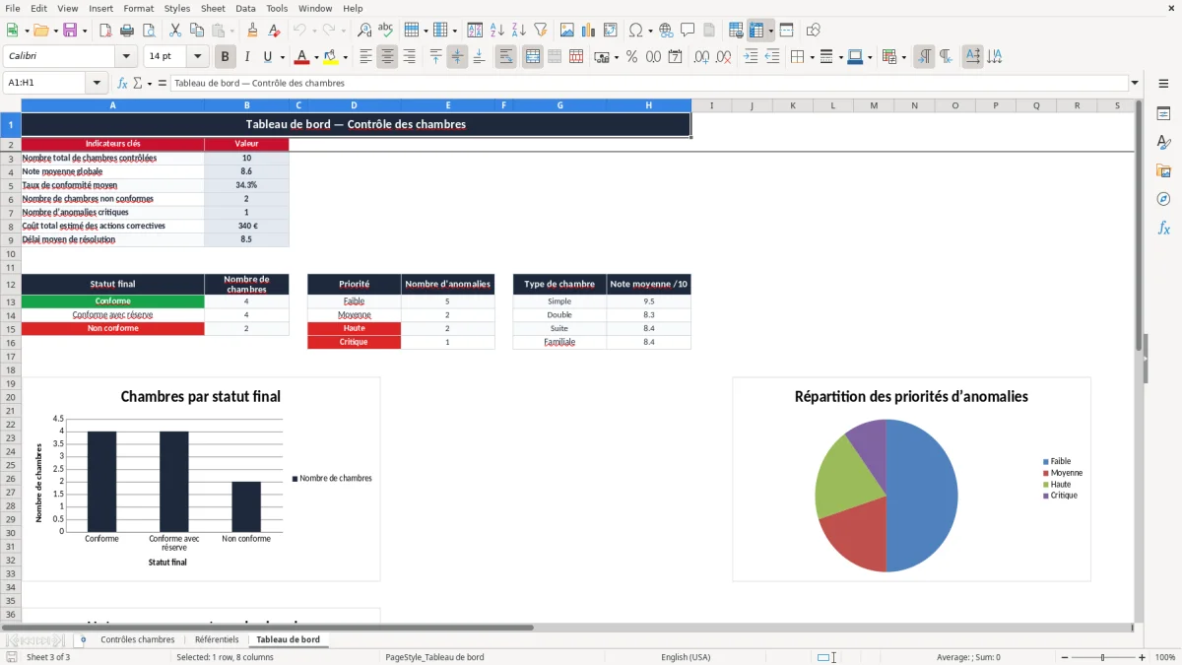This screenshot has height=665, width=1182.
Task: Toggle Underline formatting
Action: coord(268,57)
